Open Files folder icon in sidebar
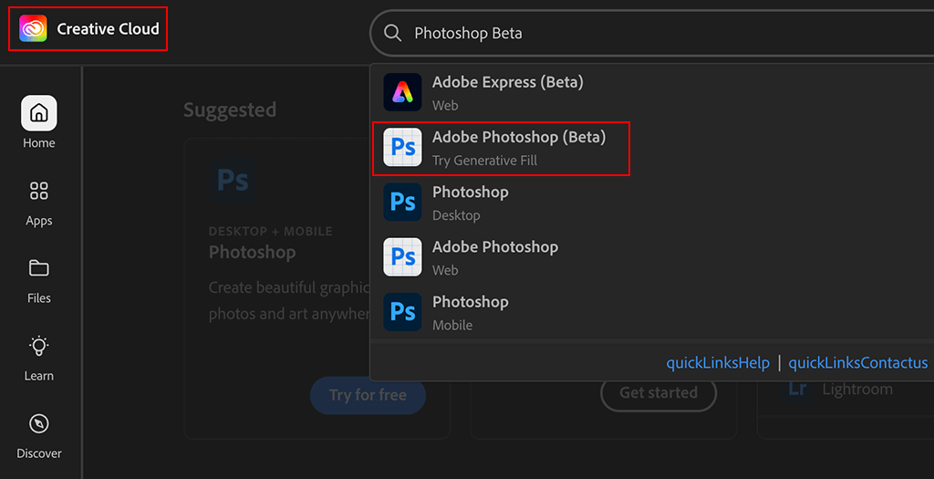The height and width of the screenshot is (479, 934). [x=39, y=268]
